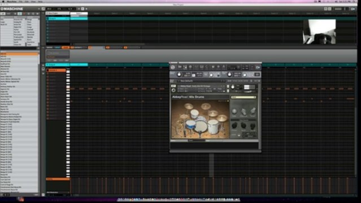The width and height of the screenshot is (361, 203).
Task: Toggle the Master editor icon in Kontakt toolbar
Action: [x=185, y=67]
